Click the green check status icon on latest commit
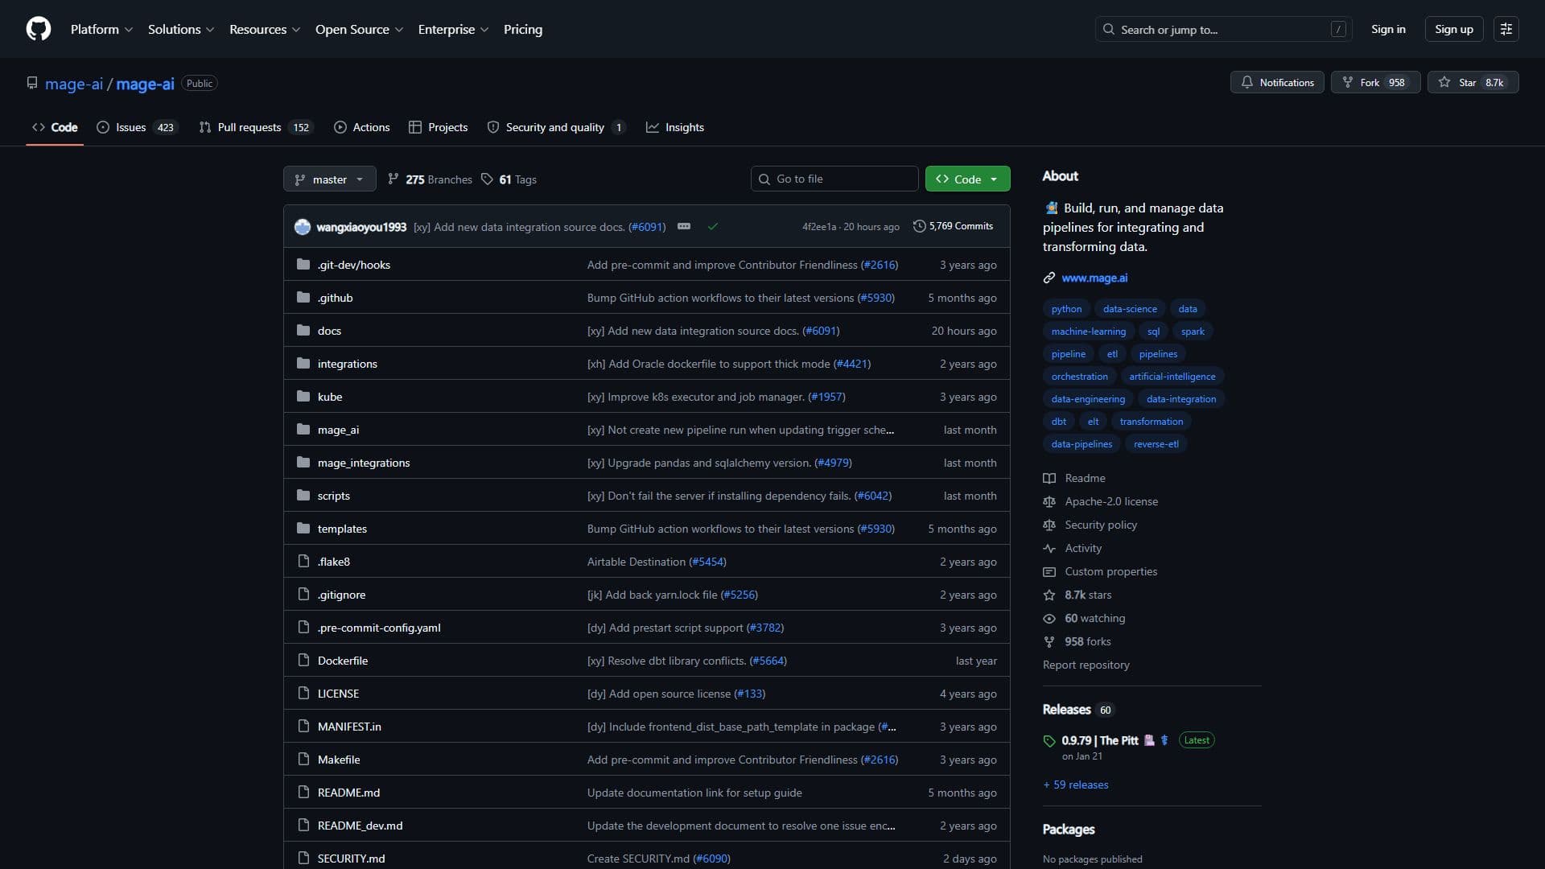 (712, 227)
